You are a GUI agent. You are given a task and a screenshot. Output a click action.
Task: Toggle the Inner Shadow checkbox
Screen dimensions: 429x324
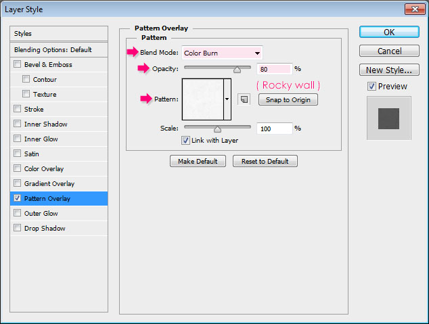click(x=17, y=124)
